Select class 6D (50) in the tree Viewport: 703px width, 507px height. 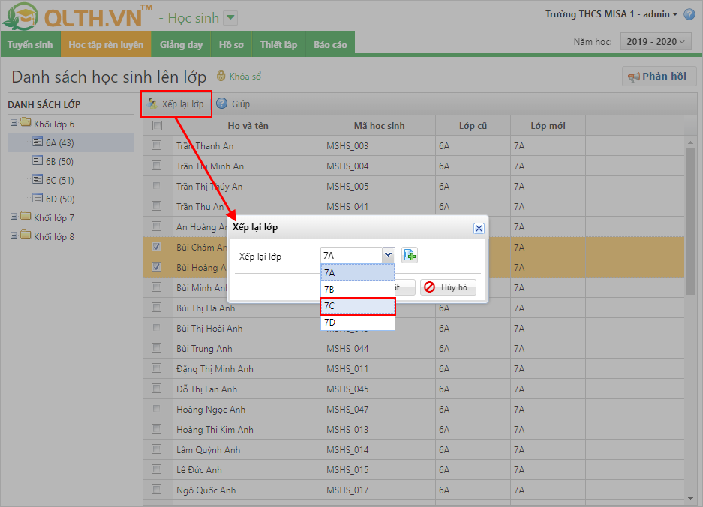pyautogui.click(x=60, y=199)
